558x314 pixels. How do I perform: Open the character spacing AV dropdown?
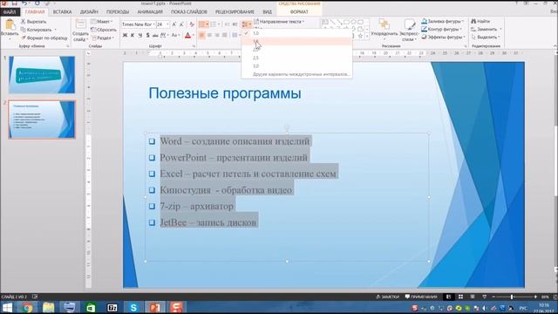point(164,35)
